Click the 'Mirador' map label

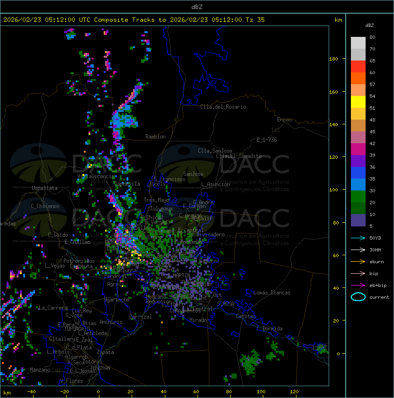tap(199, 320)
